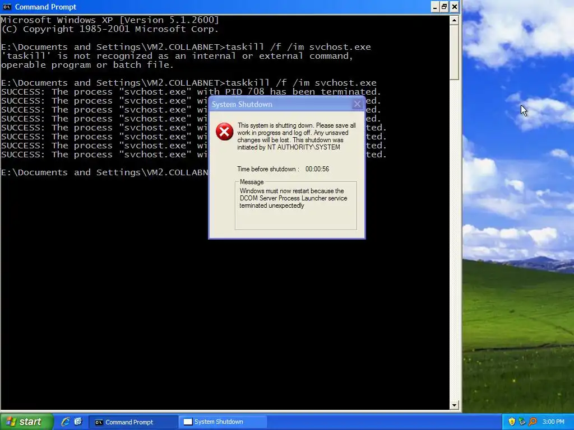
Task: Close the System Shutdown dialog
Action: point(357,104)
